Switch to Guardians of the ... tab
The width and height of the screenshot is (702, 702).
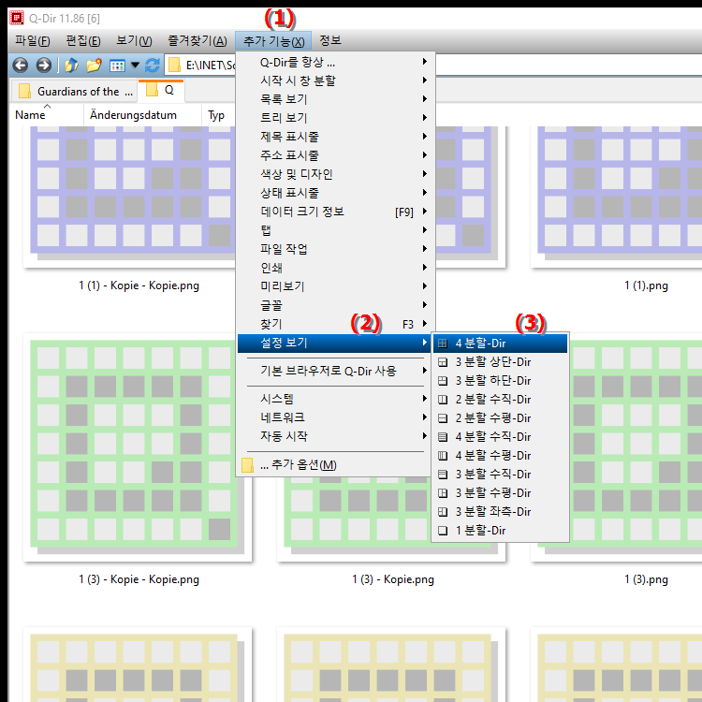74,92
